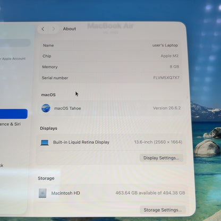Click the macOS Tahoe logo icon
221x221 pixels.
click(46, 108)
